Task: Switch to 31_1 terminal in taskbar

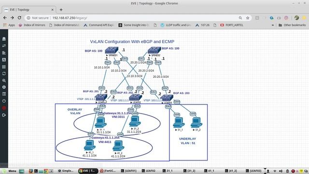Action: (168, 171)
